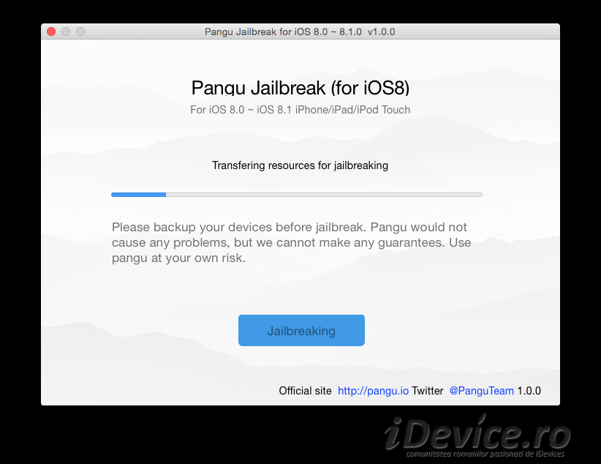Click the Official site label
Image resolution: width=601 pixels, height=464 pixels.
point(305,391)
